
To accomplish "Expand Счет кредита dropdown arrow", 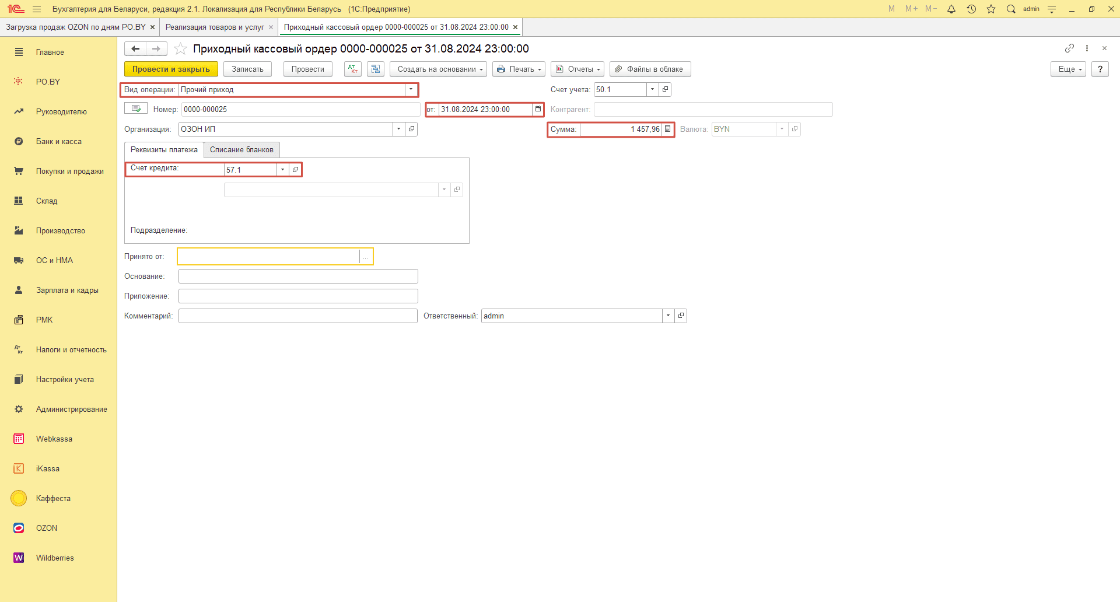I will [282, 170].
